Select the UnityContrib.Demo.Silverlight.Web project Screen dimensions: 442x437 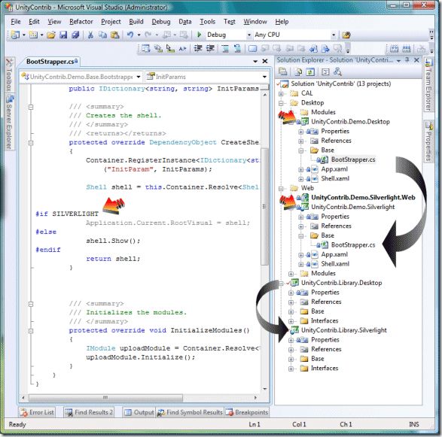pyautogui.click(x=363, y=198)
